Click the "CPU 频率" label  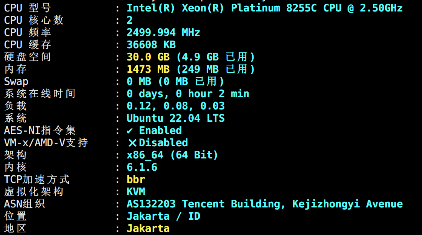(28, 33)
